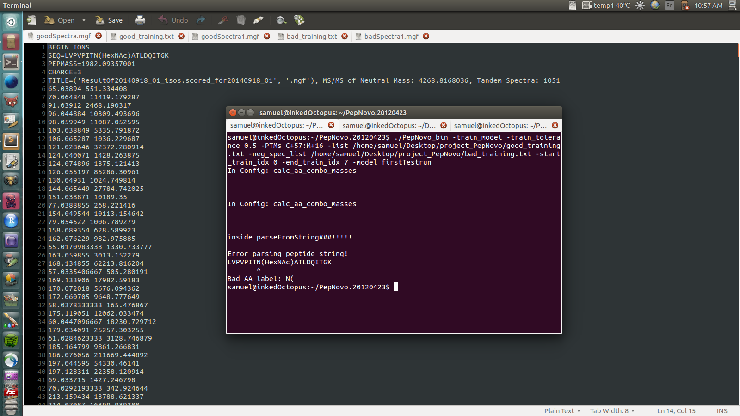Launch R application from the dock
The image size is (740, 416).
[x=11, y=221]
